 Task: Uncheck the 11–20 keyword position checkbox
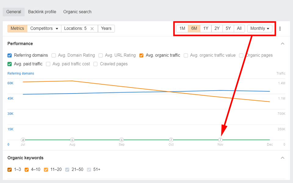coord(46,170)
